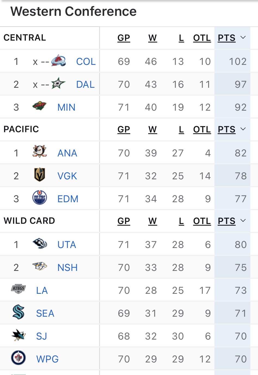Click the Edmonton Oilers logo
The width and height of the screenshot is (258, 375).
click(x=40, y=198)
